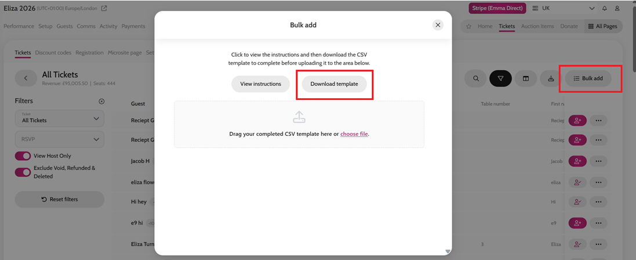Viewport: 636px width, 260px height.
Task: Switch to the Discount codes tab
Action: (53, 52)
